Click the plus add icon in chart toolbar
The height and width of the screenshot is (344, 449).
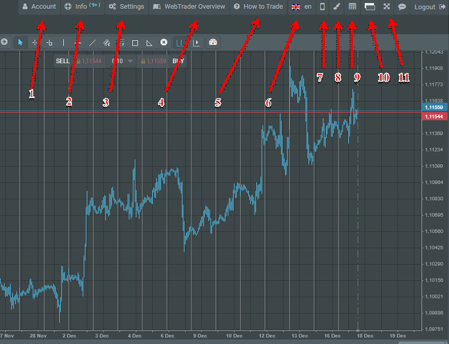click(4, 42)
